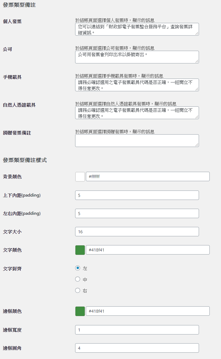Click the 個人發票 message textarea
The height and width of the screenshot is (359, 221).
pos(137,29)
